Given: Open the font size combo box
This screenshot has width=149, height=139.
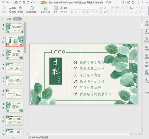Looking at the screenshot, I should [93, 8].
